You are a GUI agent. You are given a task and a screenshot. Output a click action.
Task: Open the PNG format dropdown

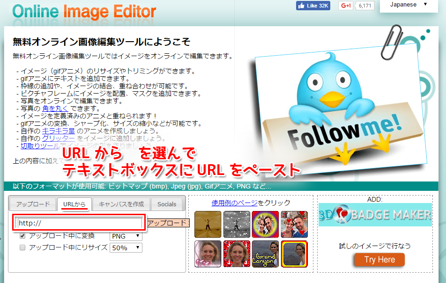pyautogui.click(x=126, y=236)
